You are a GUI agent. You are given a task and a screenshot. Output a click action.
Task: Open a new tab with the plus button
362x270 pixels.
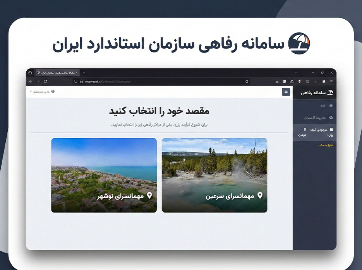point(84,72)
